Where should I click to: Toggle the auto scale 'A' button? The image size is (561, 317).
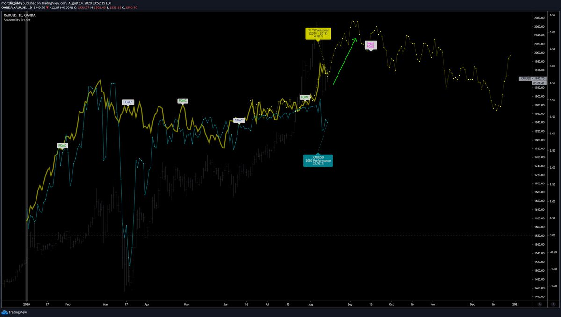[x=540, y=304]
